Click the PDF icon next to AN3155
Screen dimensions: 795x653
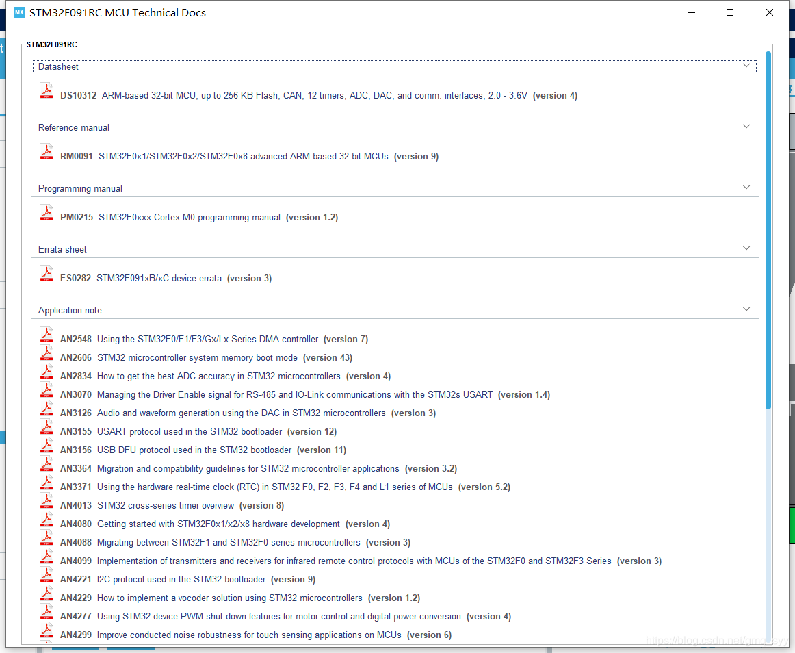[47, 426]
